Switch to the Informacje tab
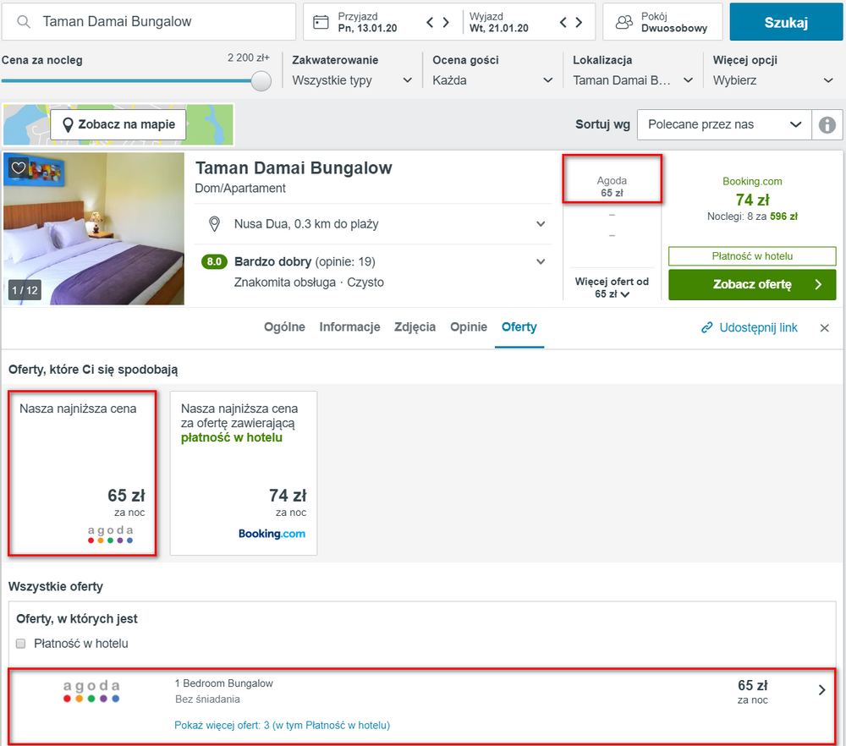The image size is (846, 746). (x=349, y=326)
